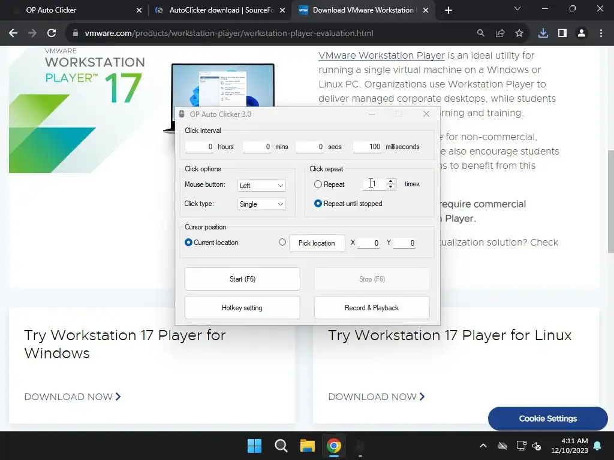Viewport: 614px width, 460px height.
Task: Click Start (F6) button
Action: click(x=242, y=279)
